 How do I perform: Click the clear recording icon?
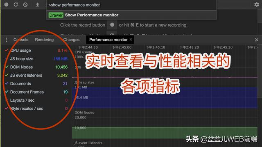[25, 4]
